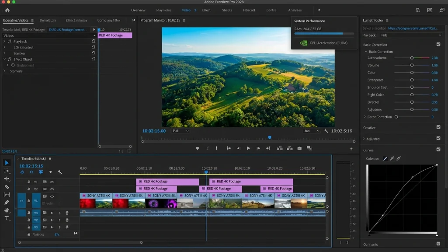Show more workspaces chevron
This screenshot has height=252, width=448.
click(x=319, y=10)
